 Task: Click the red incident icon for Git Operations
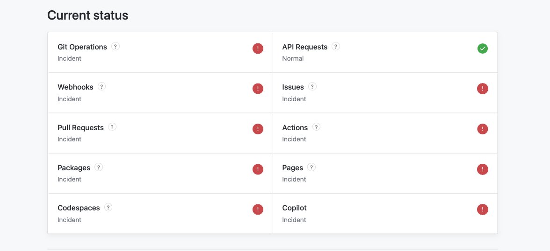[258, 49]
